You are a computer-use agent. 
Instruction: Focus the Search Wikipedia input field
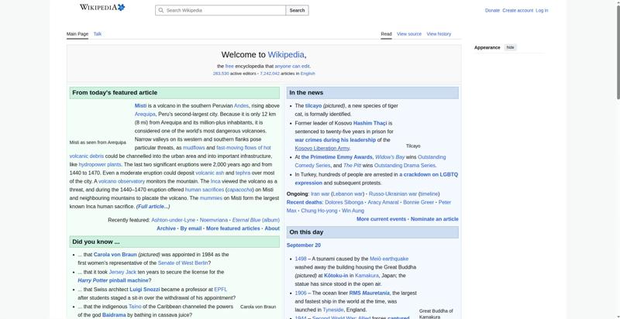(x=220, y=10)
